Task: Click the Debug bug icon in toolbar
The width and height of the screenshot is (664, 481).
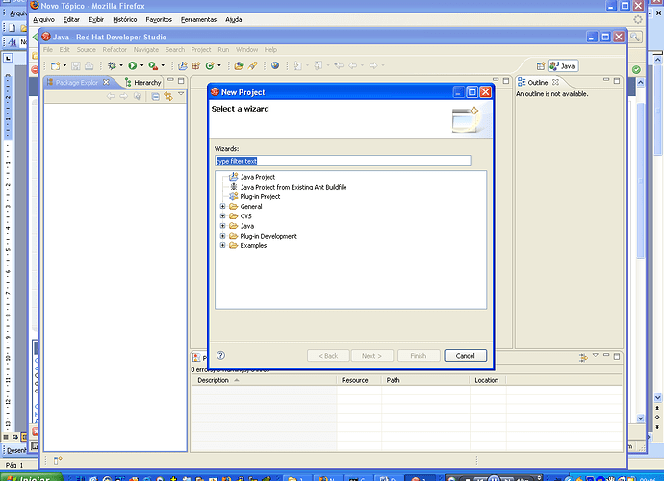Action: click(112, 65)
